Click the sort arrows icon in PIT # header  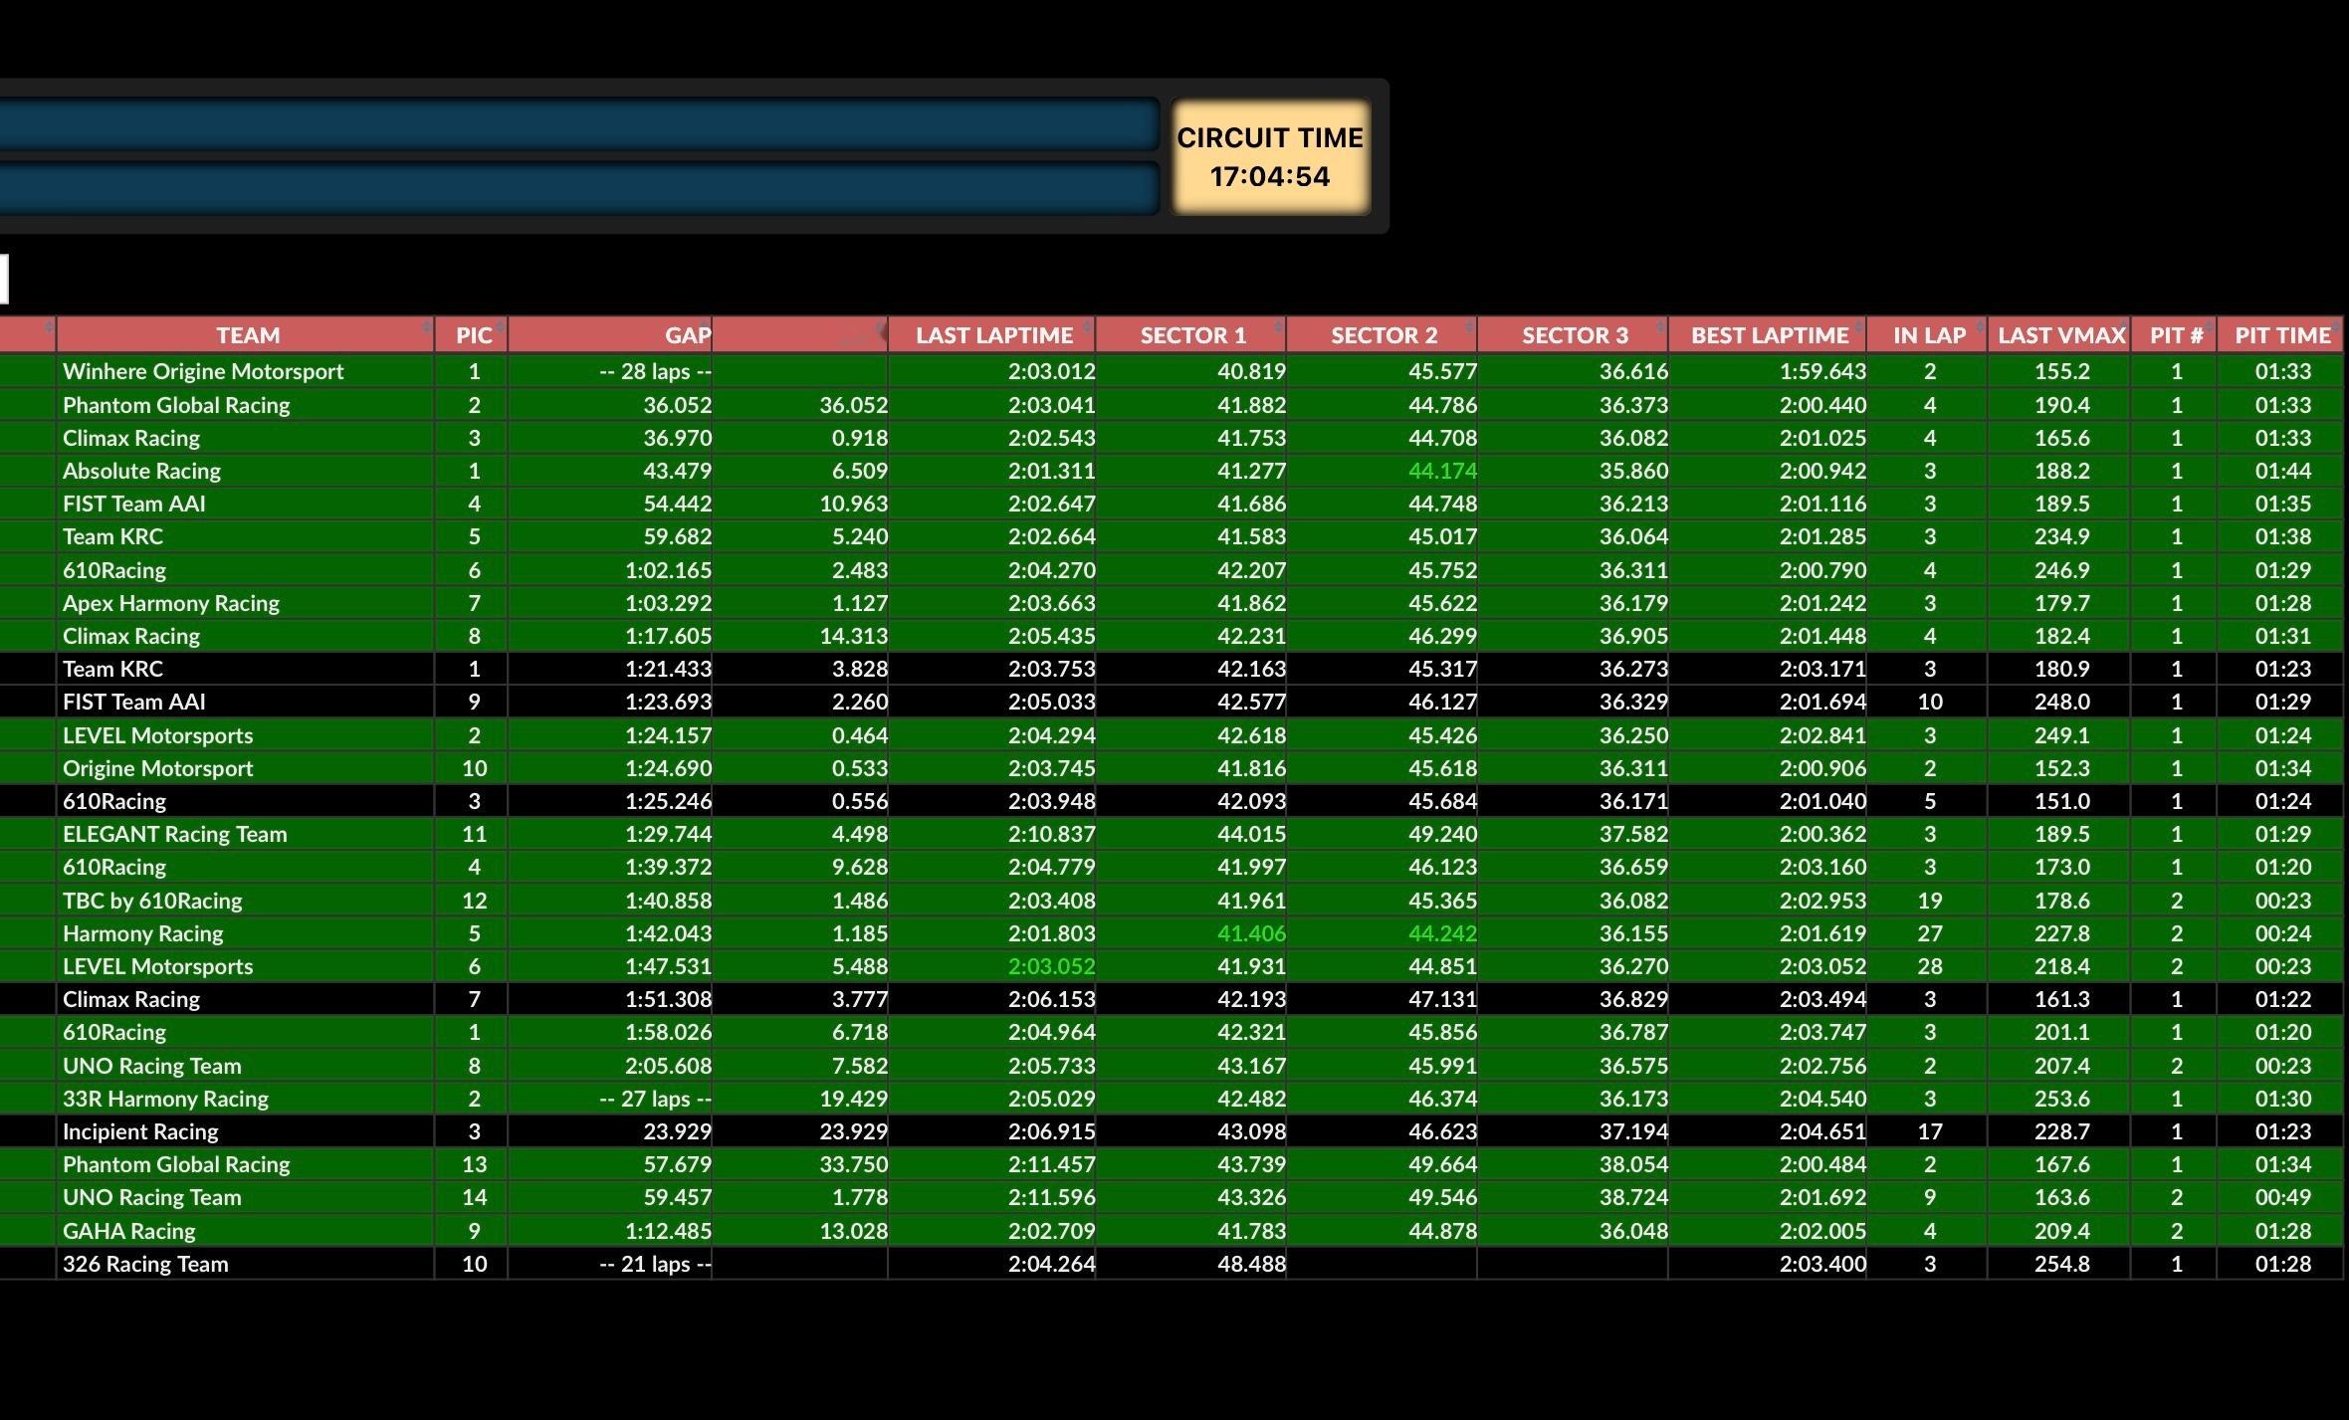[x=2209, y=327]
